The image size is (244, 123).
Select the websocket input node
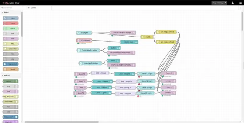pos(11,49)
